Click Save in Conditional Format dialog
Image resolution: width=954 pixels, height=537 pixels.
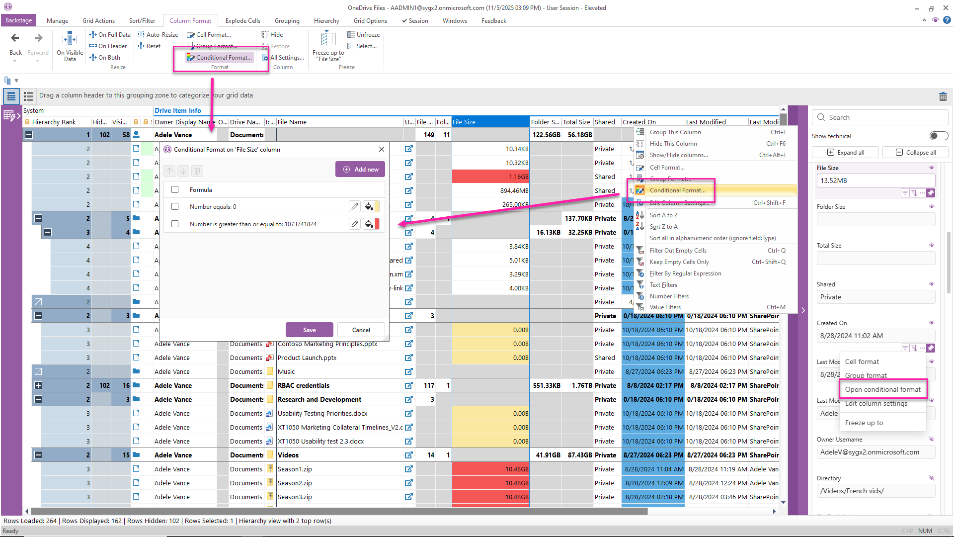click(309, 330)
